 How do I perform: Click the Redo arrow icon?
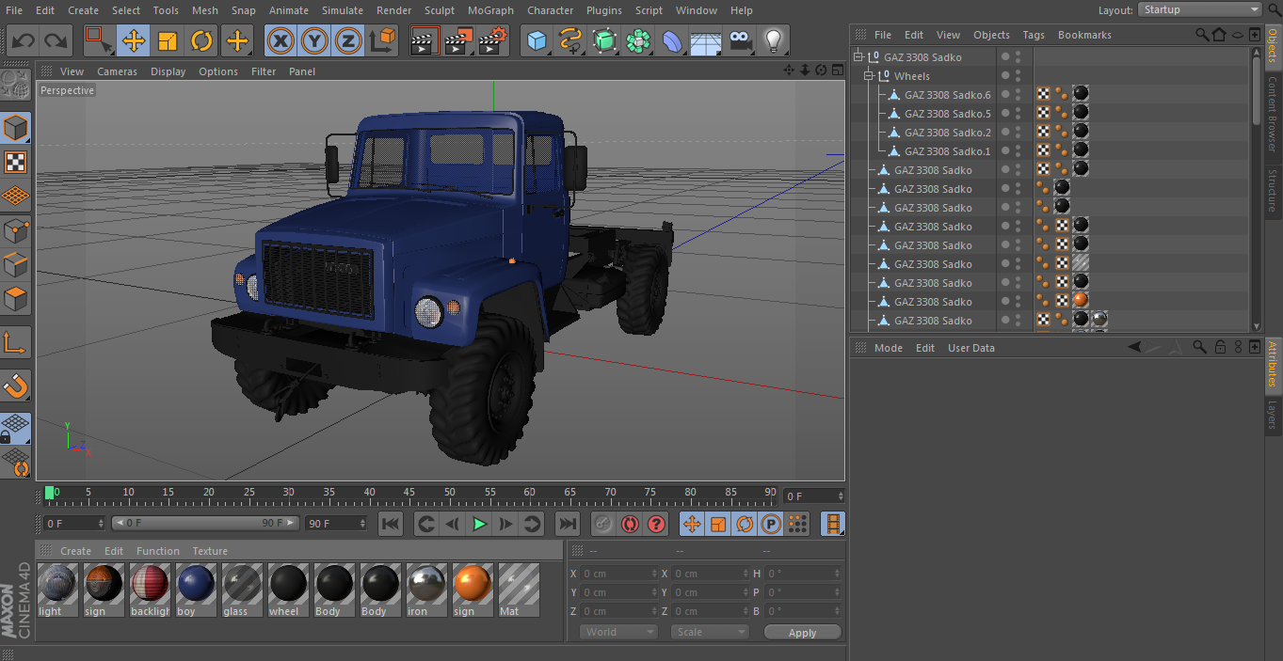tap(56, 40)
